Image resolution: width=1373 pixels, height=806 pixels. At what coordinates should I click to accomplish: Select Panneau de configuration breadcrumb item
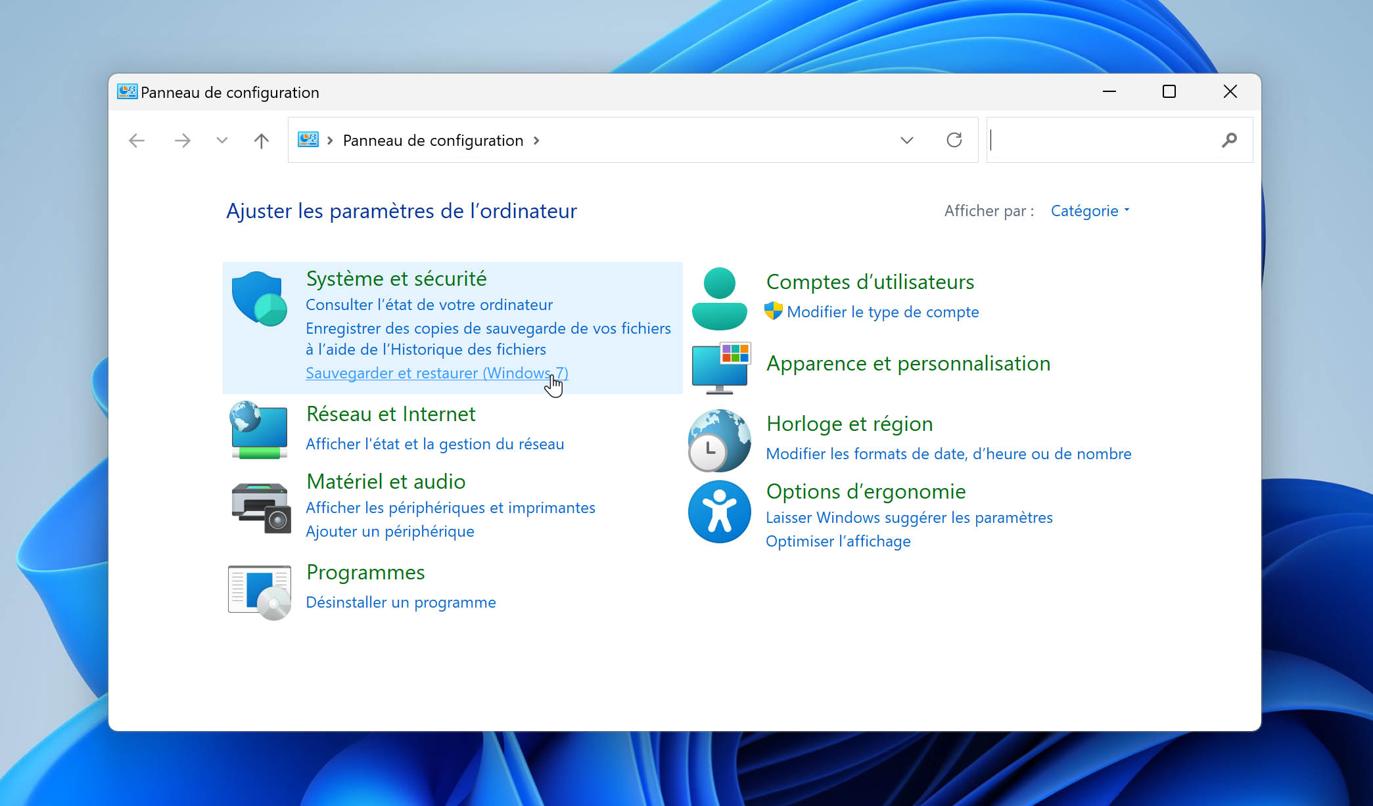pos(433,141)
